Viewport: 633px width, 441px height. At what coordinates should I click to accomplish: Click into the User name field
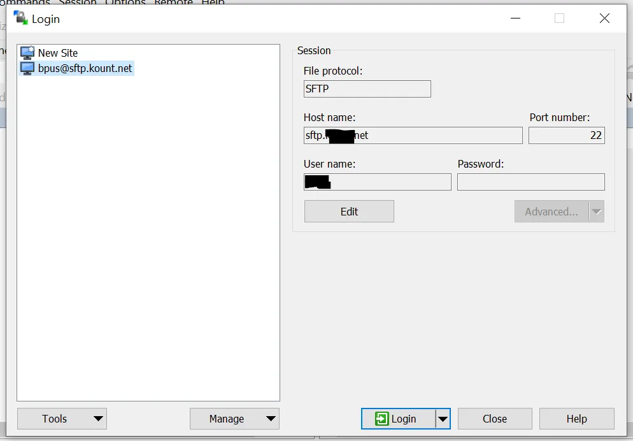377,182
